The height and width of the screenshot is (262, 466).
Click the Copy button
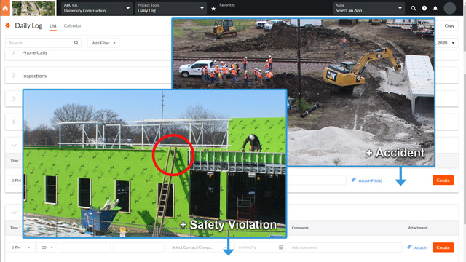(449, 26)
